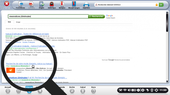Image resolution: width=170 pixels, height=95 pixels.
Task: Open the help lifebuoy icon
Action: coord(156,90)
